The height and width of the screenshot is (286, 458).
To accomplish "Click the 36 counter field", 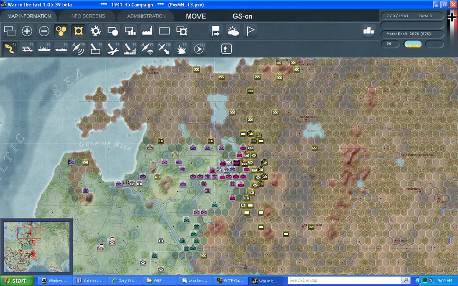I will pos(390,44).
